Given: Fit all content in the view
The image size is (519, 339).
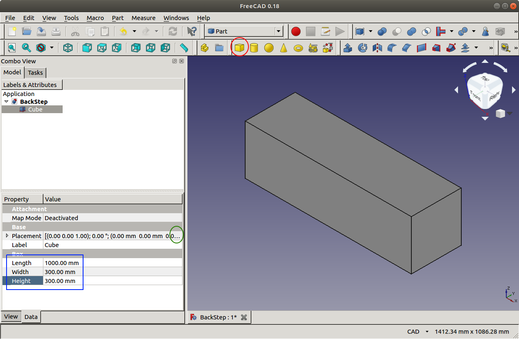Looking at the screenshot, I should point(12,48).
